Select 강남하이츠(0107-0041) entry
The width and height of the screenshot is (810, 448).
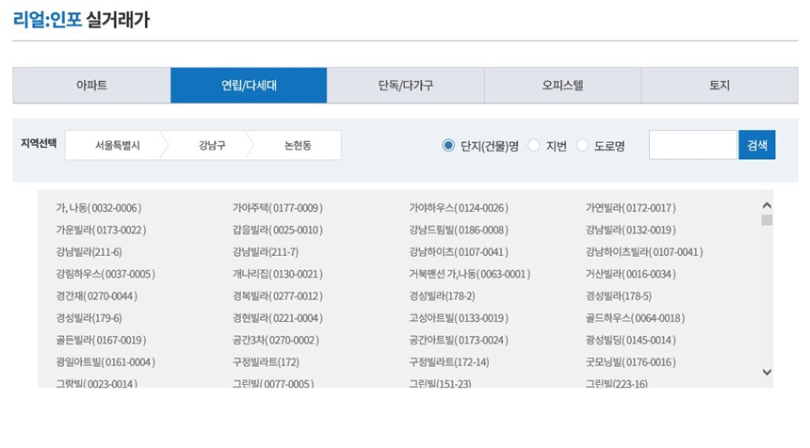pos(459,252)
